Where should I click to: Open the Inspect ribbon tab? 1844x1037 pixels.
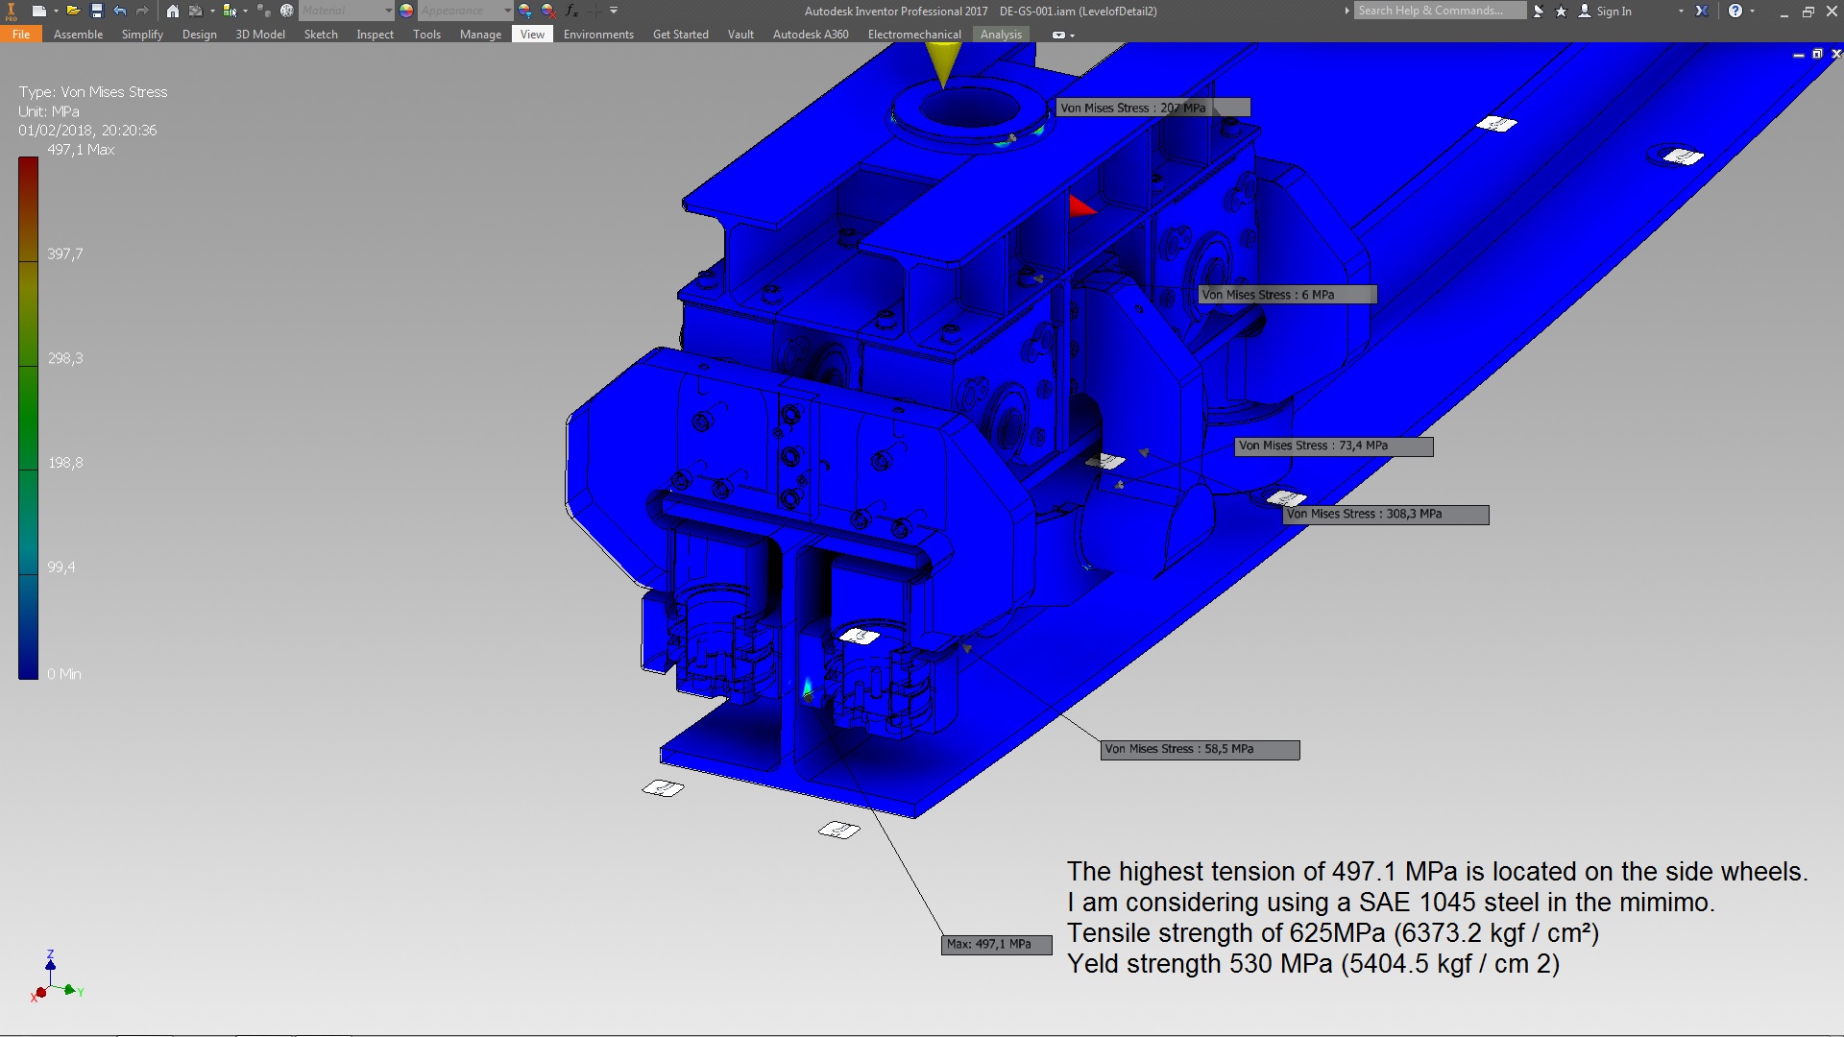click(x=375, y=35)
